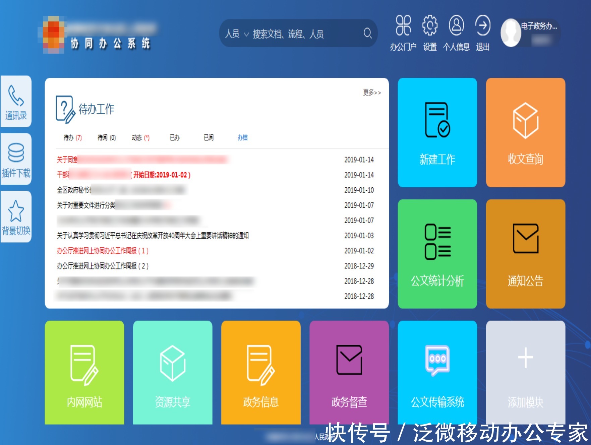Open the 关于认真学习贯彻 notice item
591x445 pixels.
click(153, 236)
